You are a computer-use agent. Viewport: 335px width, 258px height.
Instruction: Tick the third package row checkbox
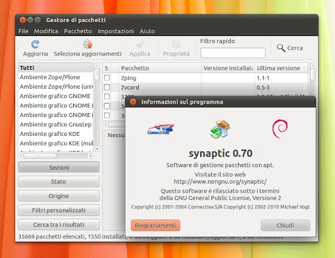pos(107,97)
